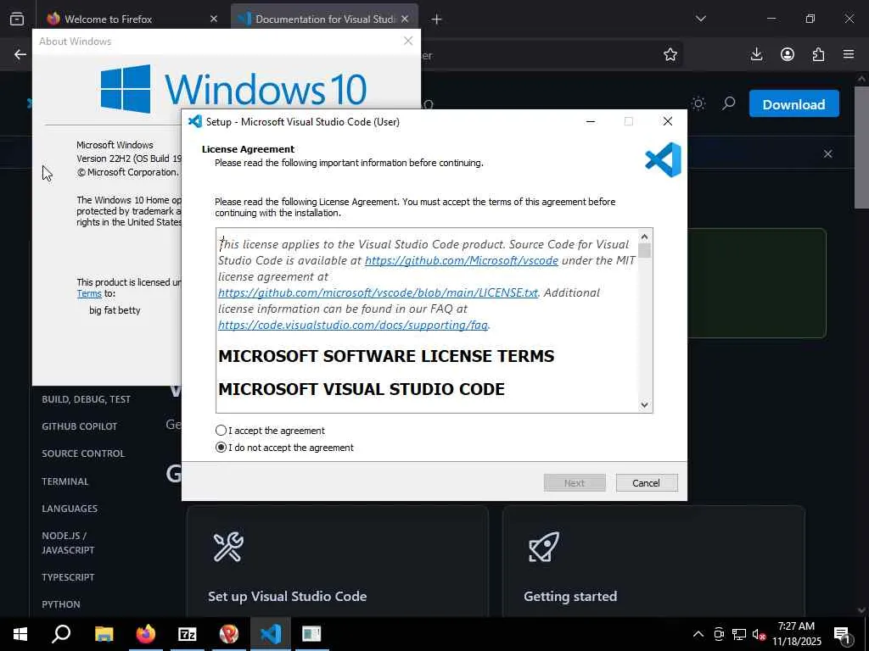Open the Terms link in About Windows

click(x=89, y=293)
